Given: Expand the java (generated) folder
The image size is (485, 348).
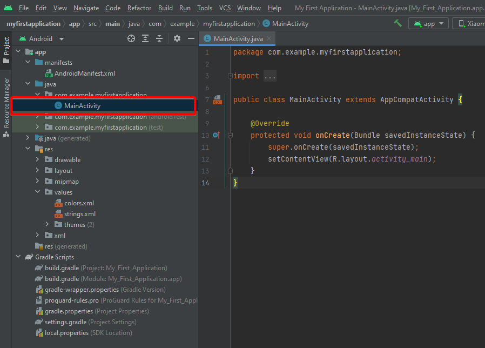Looking at the screenshot, I should pyautogui.click(x=28, y=138).
